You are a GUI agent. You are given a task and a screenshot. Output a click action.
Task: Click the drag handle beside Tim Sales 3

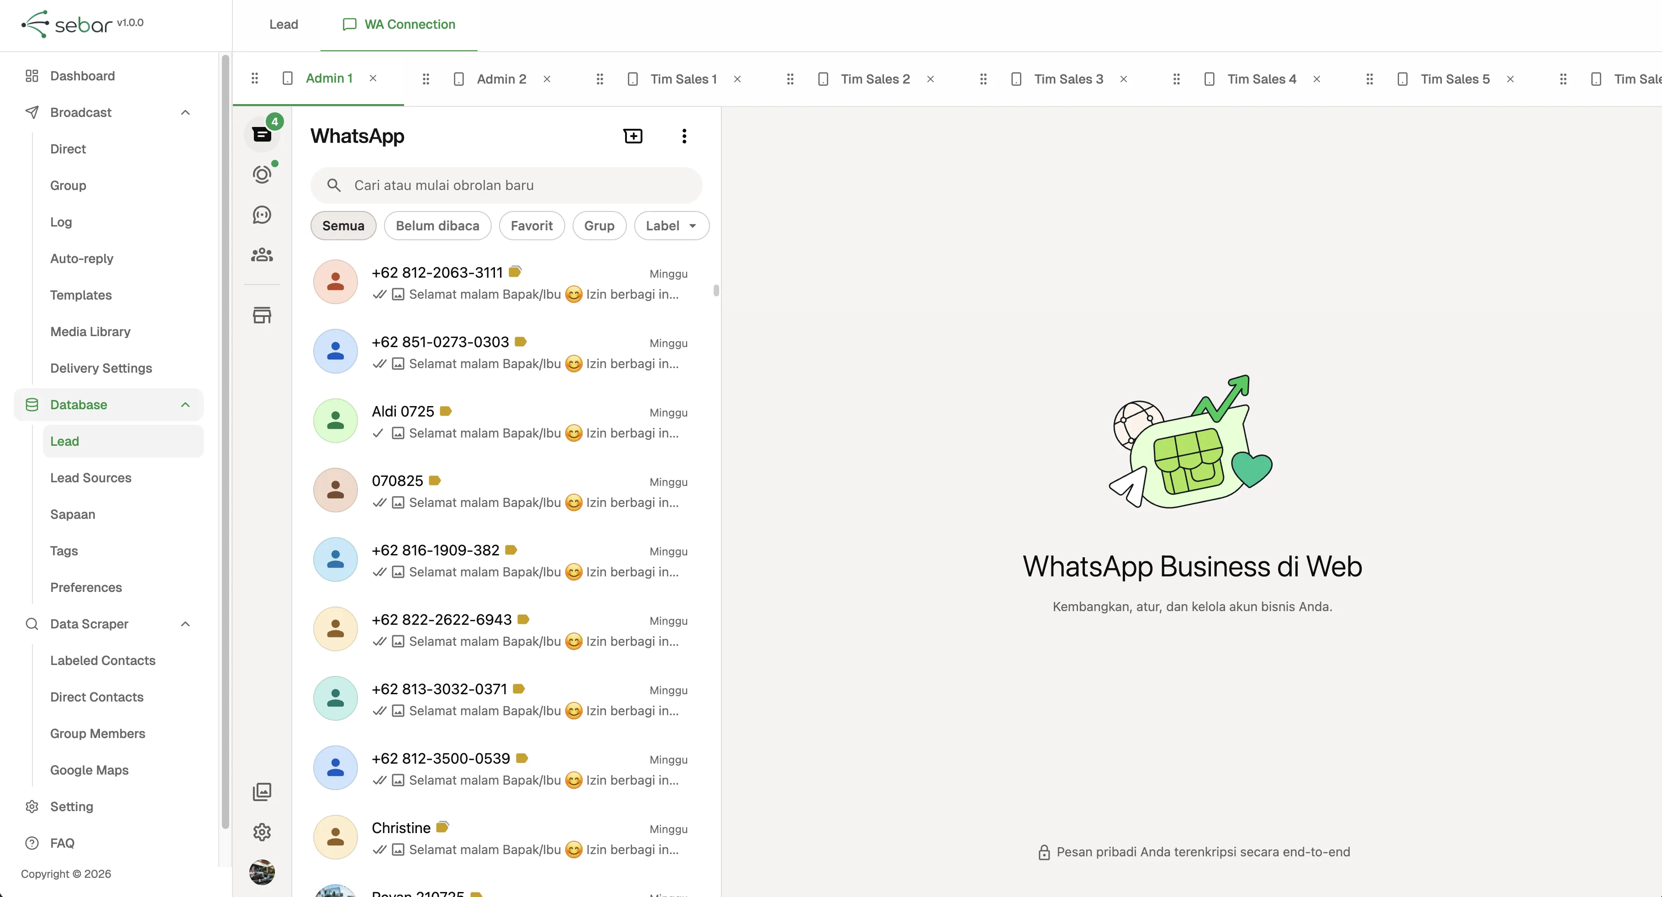point(983,79)
